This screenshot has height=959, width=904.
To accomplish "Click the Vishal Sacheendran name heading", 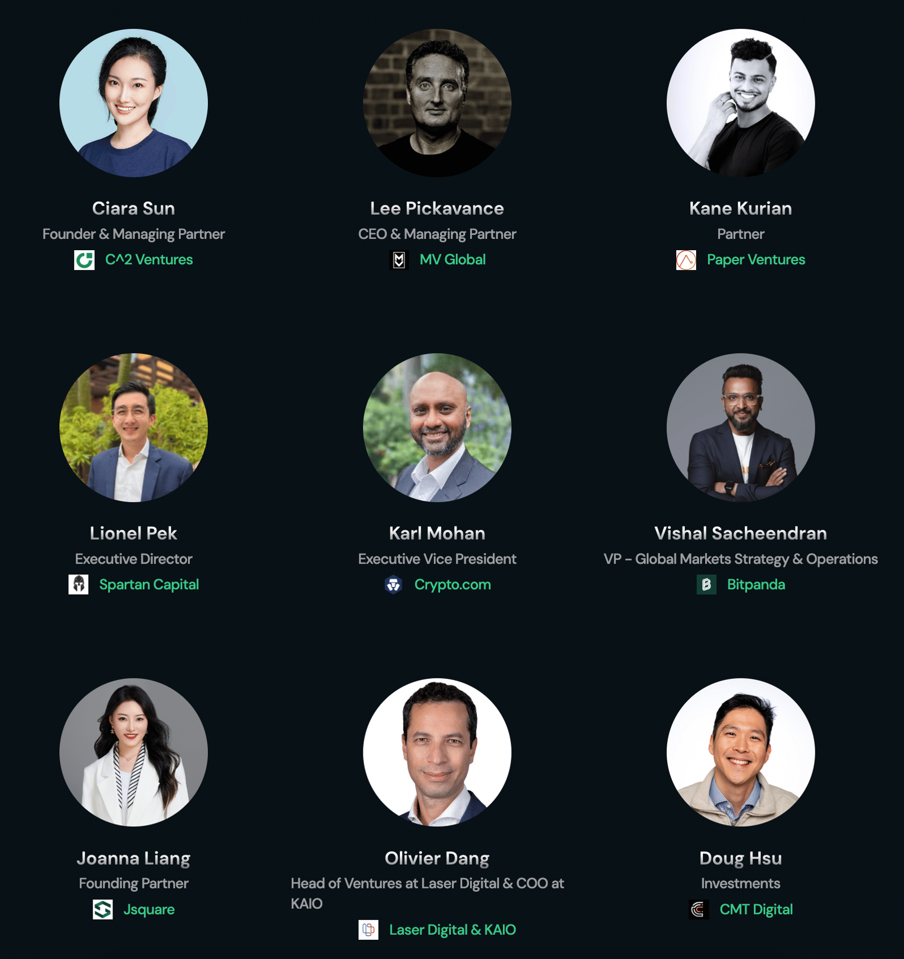I will 741,533.
